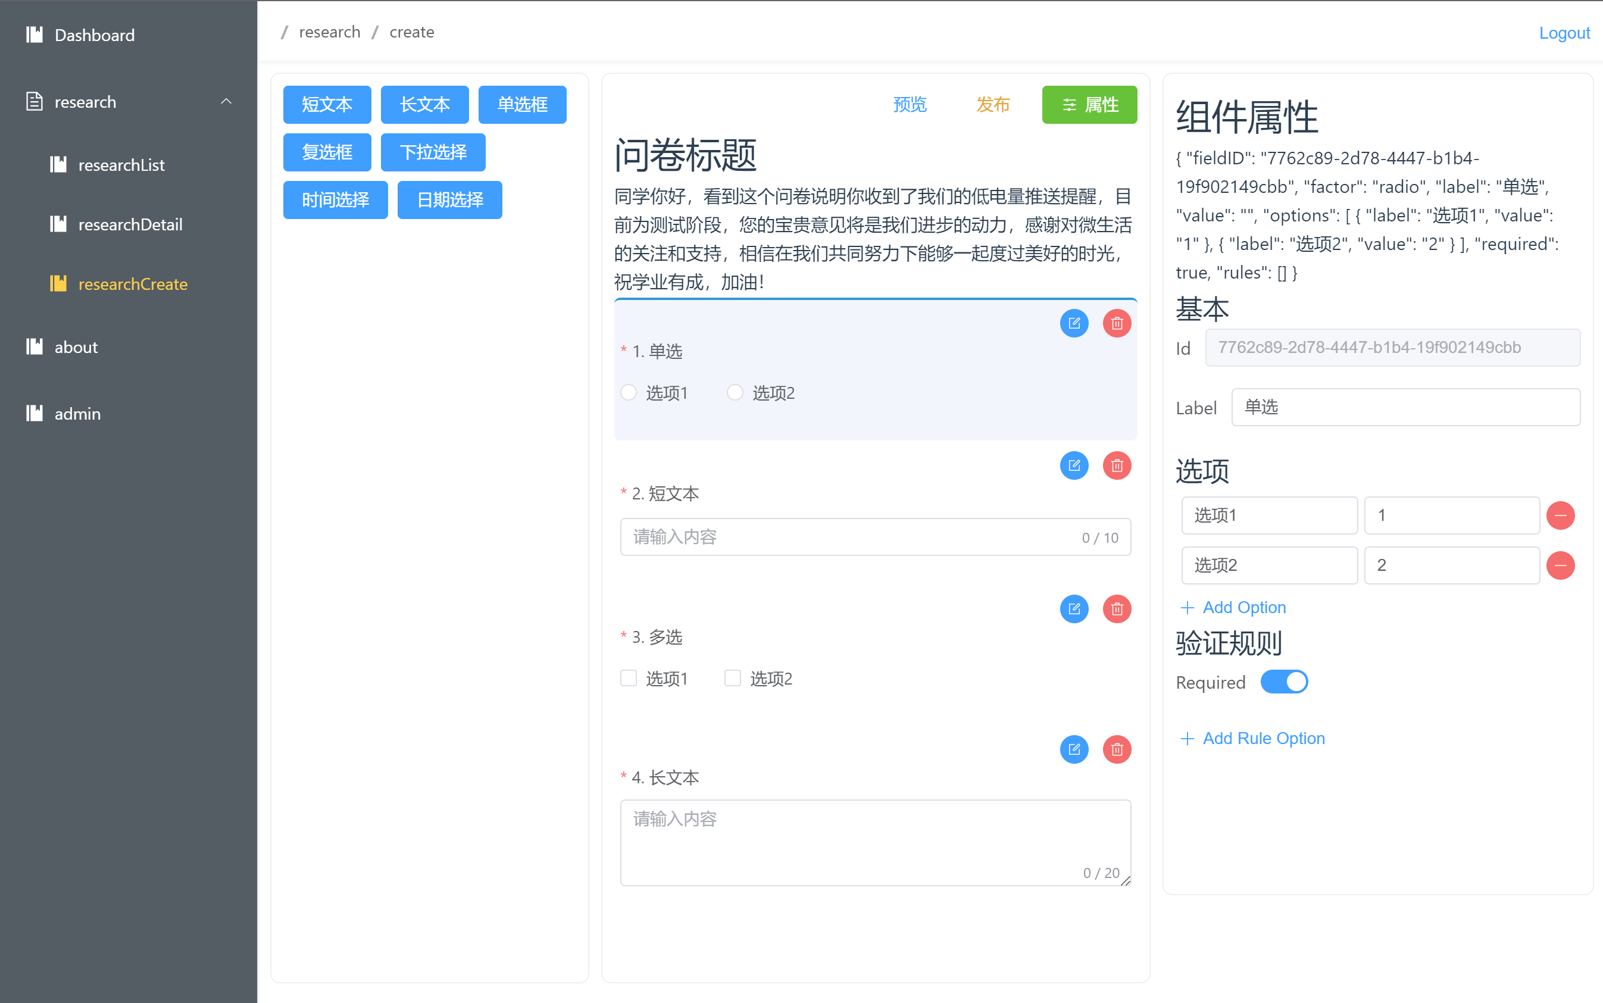Remove option 选项1 with its red minus icon
The image size is (1603, 1003).
(1560, 515)
